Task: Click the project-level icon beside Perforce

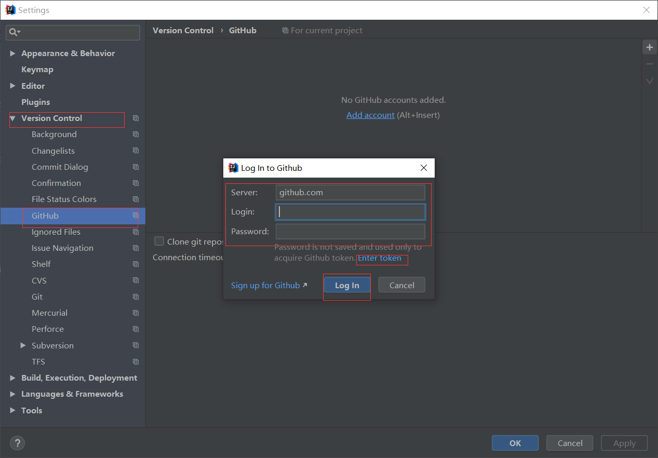Action: 136,329
